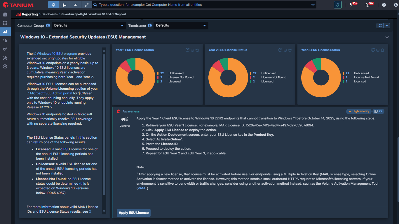Viewport: 399px width, 224px height.
Task: Click the search magnifier icon
Action: [x=95, y=5]
